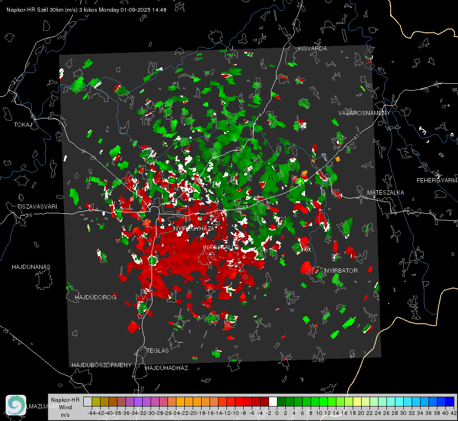Screen dimensions: 458x421
Task: Click the TÉGLÁS town label
Action: 158,350
